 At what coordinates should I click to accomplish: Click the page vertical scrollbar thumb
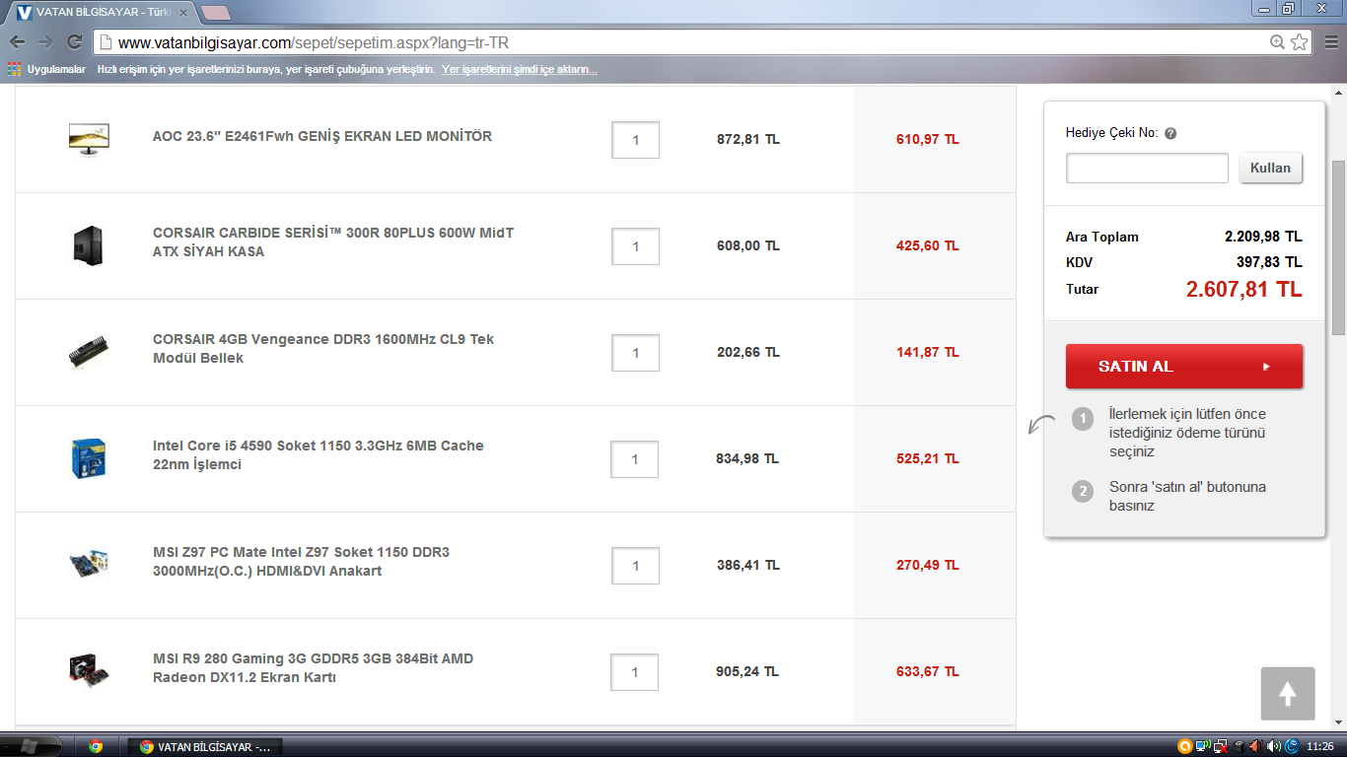click(1338, 246)
